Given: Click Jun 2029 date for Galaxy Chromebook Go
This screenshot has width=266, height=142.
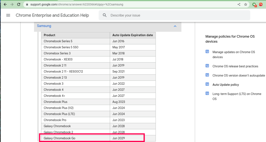Looking at the screenshot, I should (x=118, y=138).
